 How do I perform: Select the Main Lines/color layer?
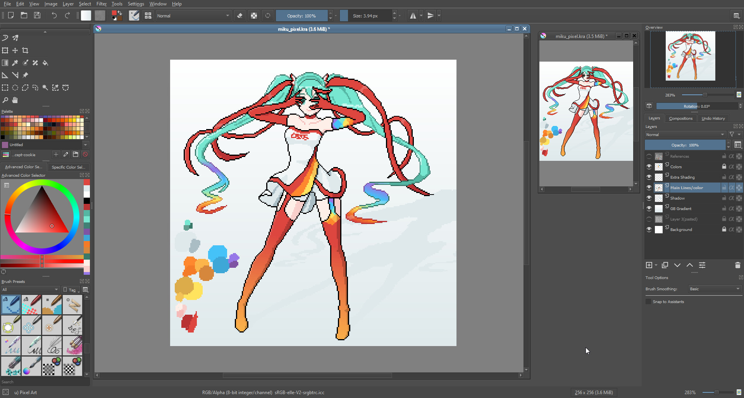[x=692, y=188]
